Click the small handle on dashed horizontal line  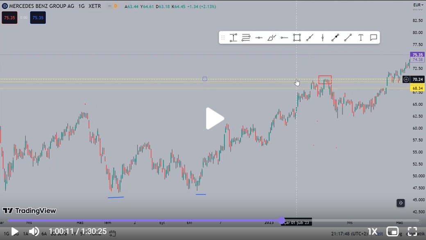coord(204,79)
